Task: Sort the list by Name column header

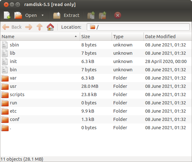Action: tap(40, 37)
